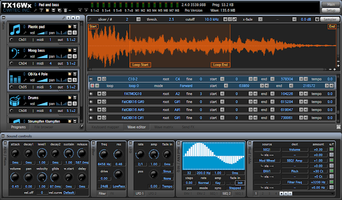Select the ENV 2 tab
The width and height of the screenshot is (342, 200).
[x=201, y=194]
